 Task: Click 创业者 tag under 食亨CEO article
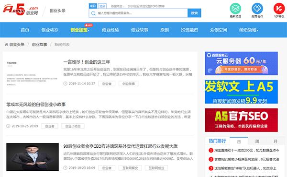tap(107, 168)
